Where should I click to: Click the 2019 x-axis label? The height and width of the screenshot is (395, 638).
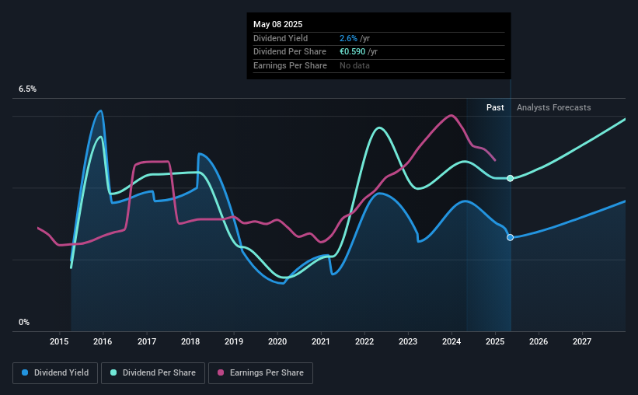point(234,341)
